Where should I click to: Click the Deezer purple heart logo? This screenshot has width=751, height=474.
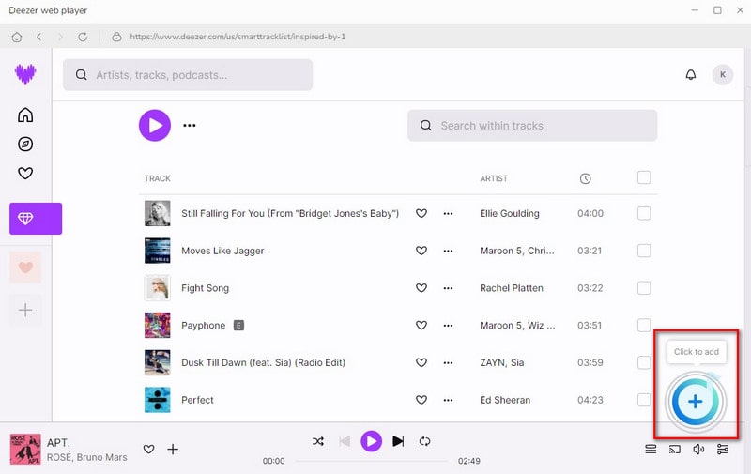(25, 74)
